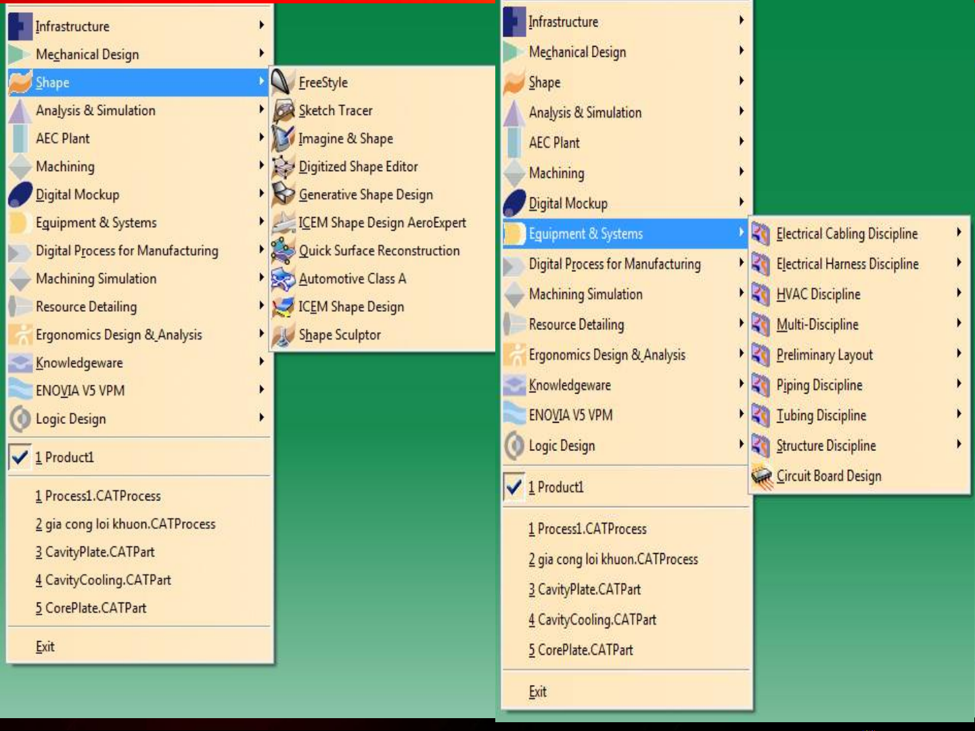This screenshot has height=731, width=975.
Task: Click the Digital Mockup icon in left menu
Action: point(20,194)
